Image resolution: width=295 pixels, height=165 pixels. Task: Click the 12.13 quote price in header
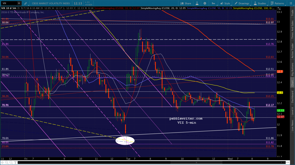(78, 3)
